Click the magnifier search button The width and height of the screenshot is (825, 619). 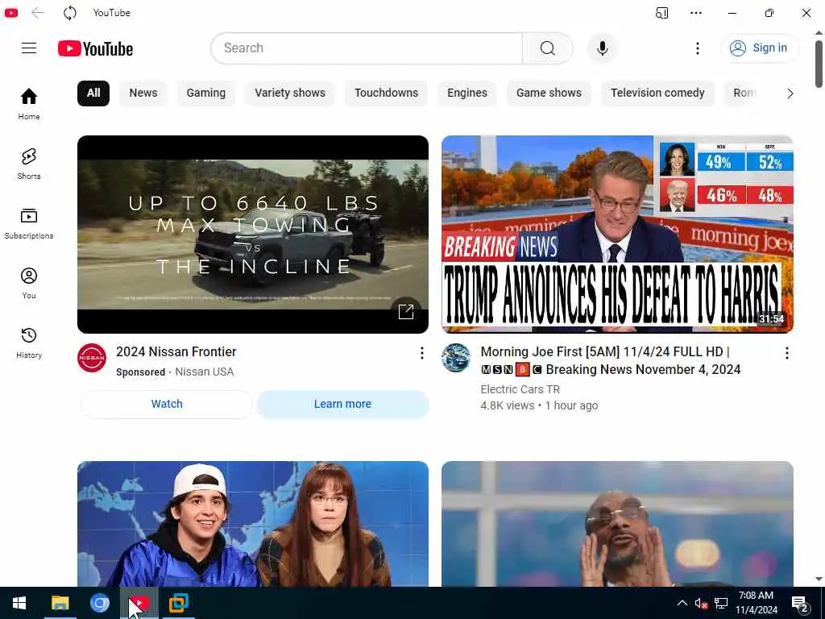547,48
